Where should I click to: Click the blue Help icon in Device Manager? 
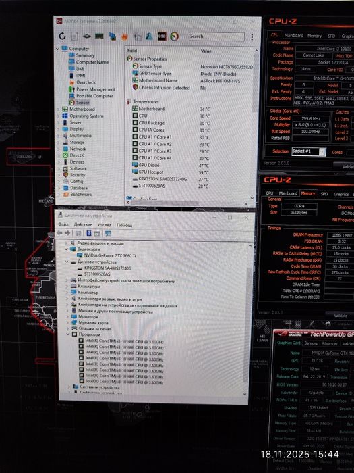point(89,233)
